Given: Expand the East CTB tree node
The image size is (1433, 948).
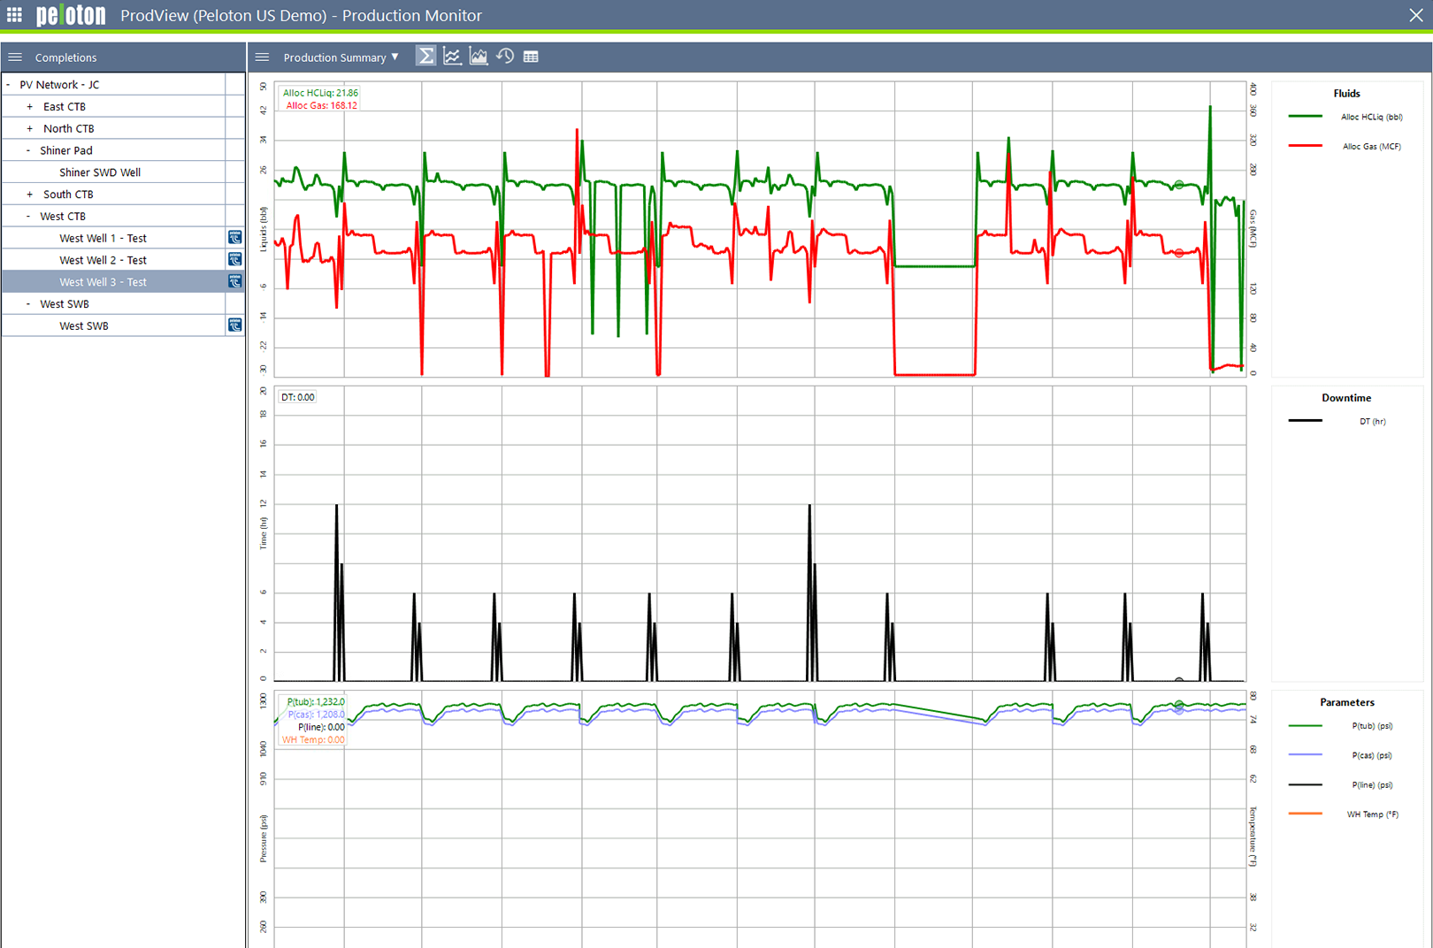Looking at the screenshot, I should [x=29, y=107].
